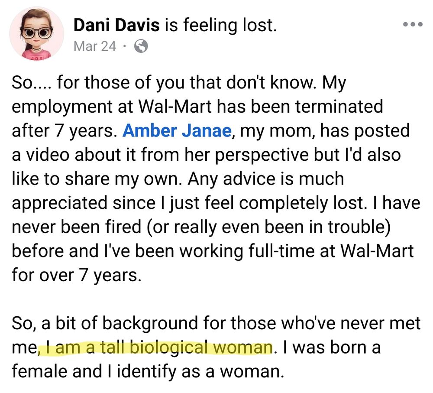Image resolution: width=433 pixels, height=393 pixels.
Task: Open the Dani Davis profile name link
Action: (x=116, y=25)
